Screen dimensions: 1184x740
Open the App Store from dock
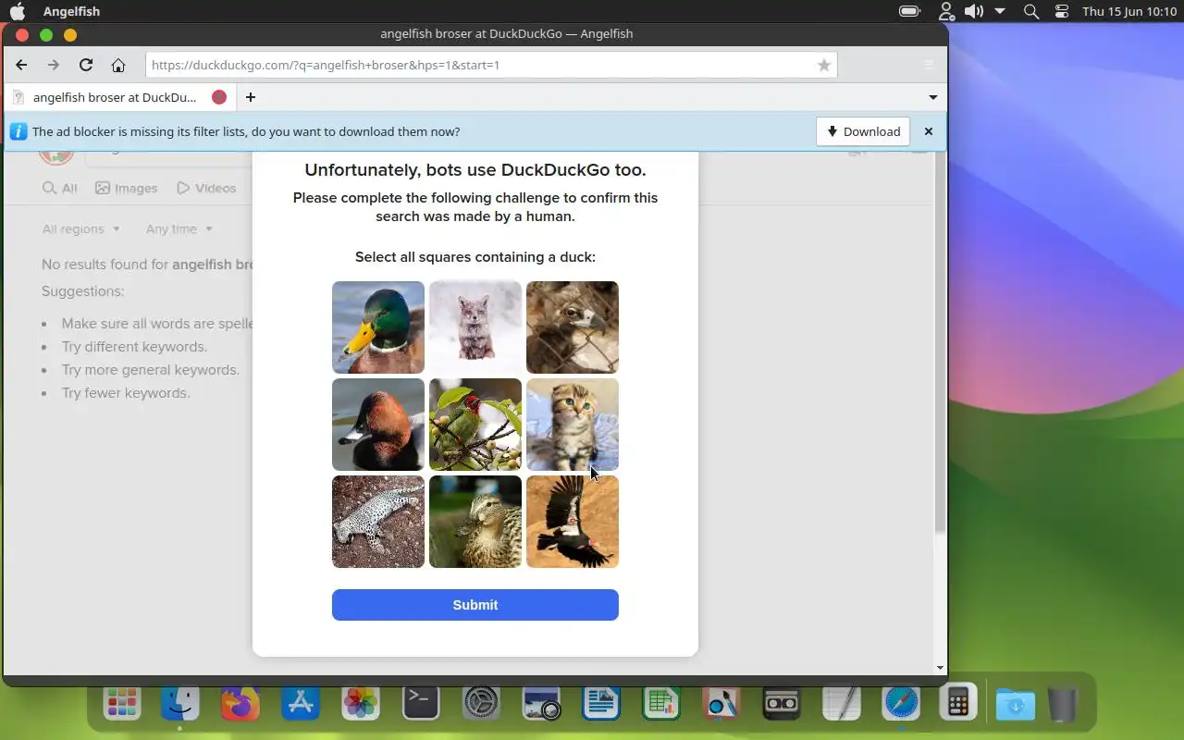[x=301, y=703]
